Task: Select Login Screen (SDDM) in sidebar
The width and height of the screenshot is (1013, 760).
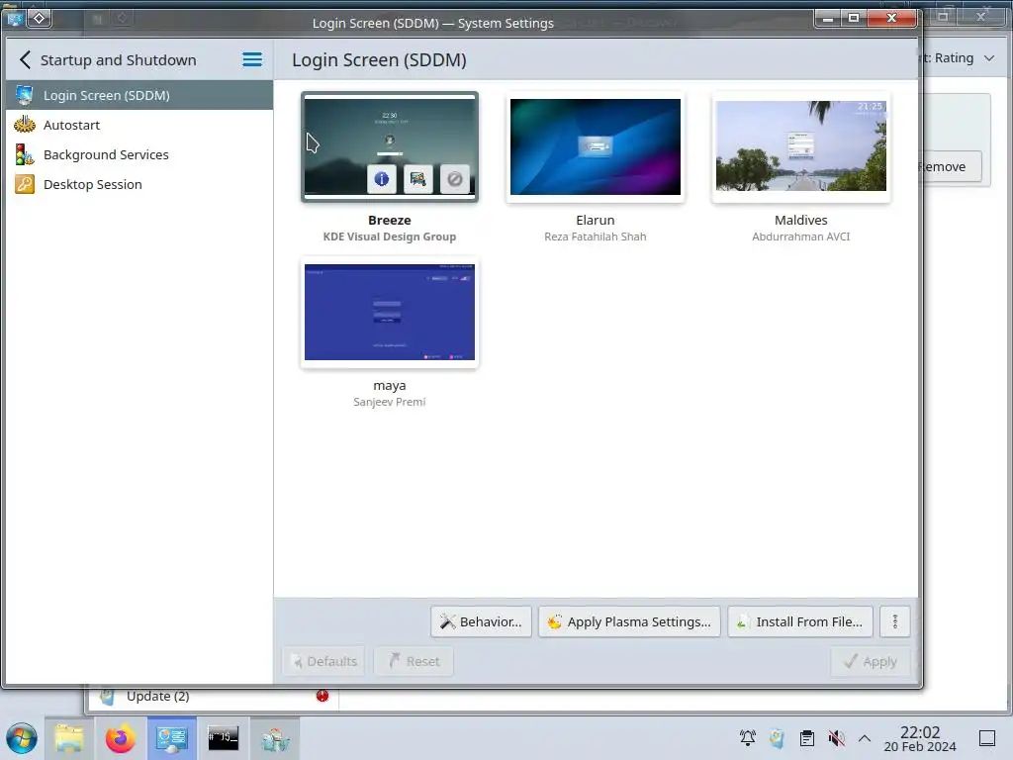Action: [x=138, y=95]
